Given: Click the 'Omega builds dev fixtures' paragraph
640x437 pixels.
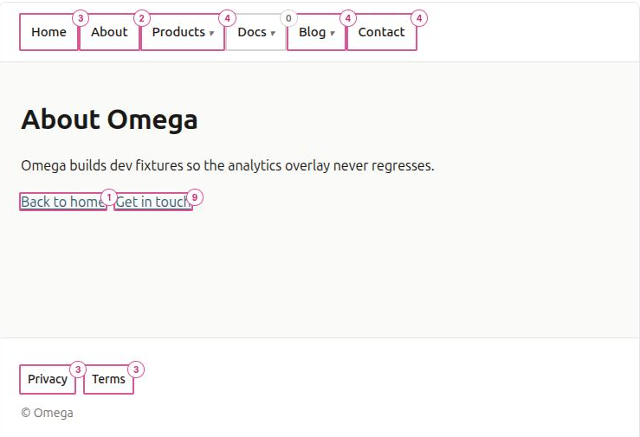Looking at the screenshot, I should click(x=228, y=165).
